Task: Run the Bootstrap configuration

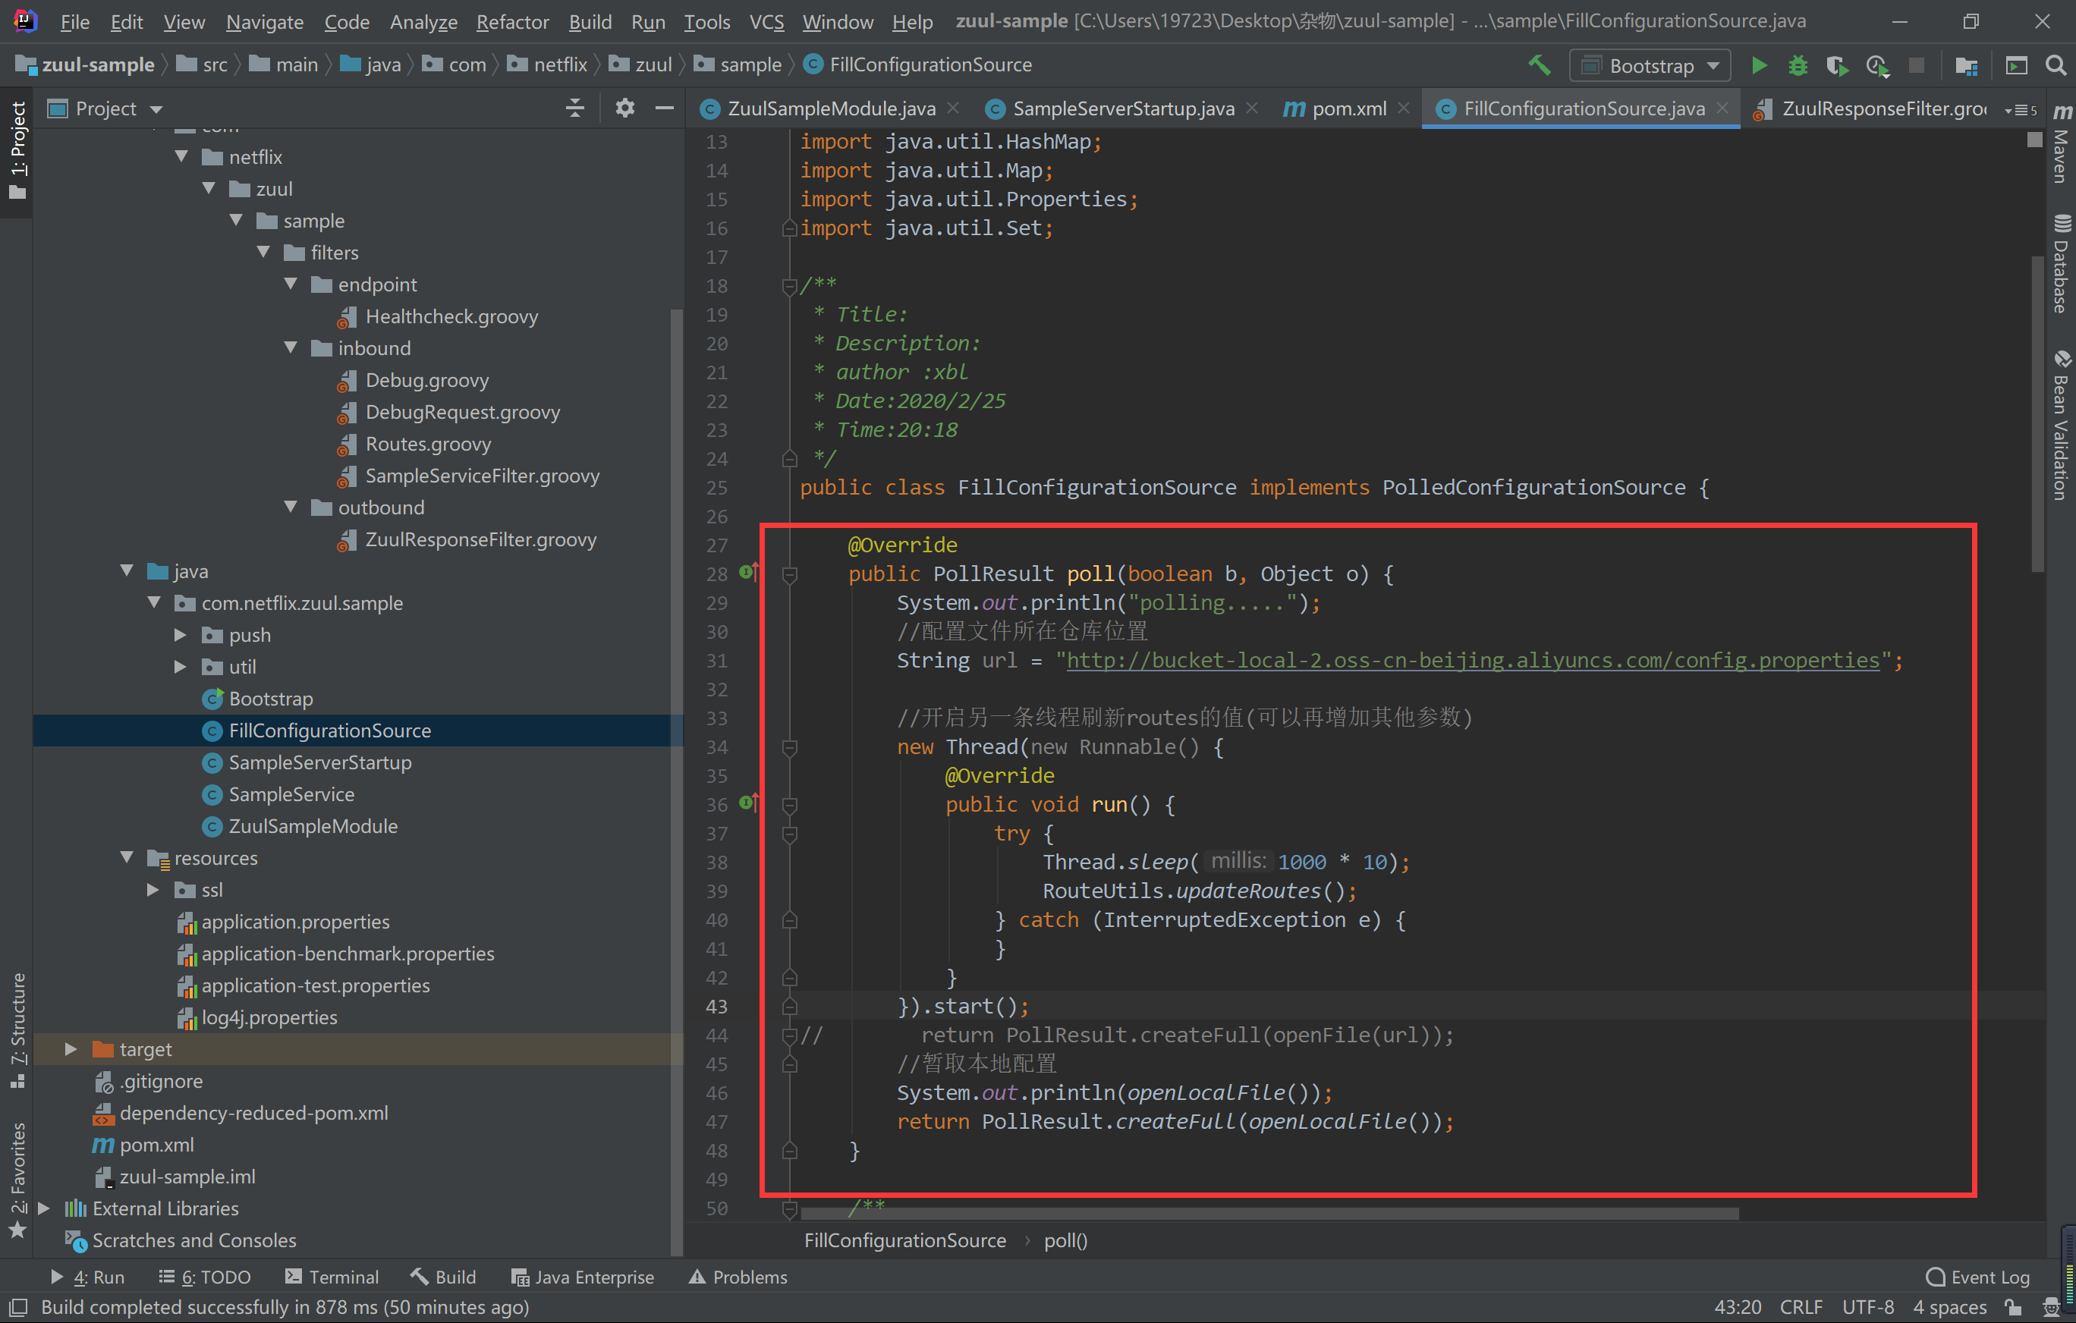Action: (x=1759, y=65)
